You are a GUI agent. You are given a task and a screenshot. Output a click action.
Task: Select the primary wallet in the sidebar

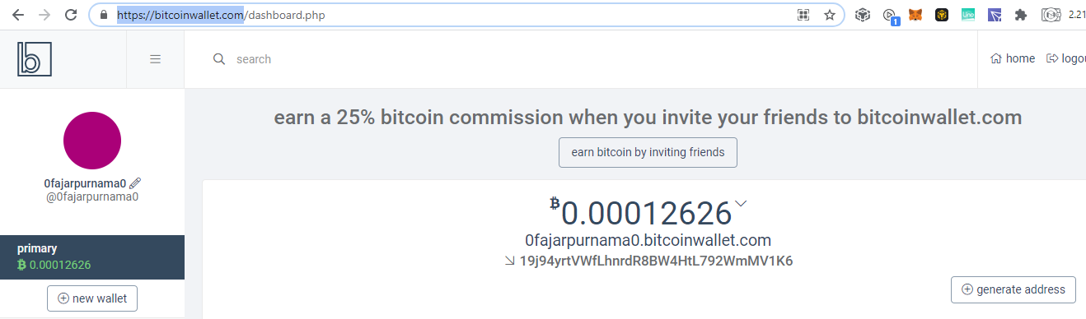(x=92, y=257)
